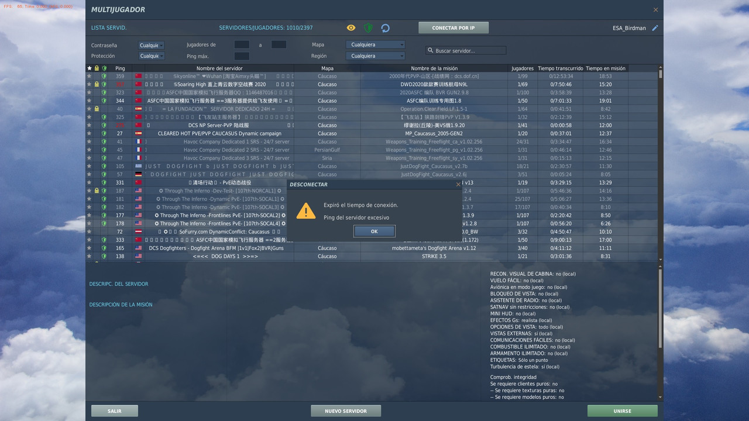Image resolution: width=749 pixels, height=421 pixels.
Task: Close the DESCONECTAR dialog with its X
Action: 458,184
